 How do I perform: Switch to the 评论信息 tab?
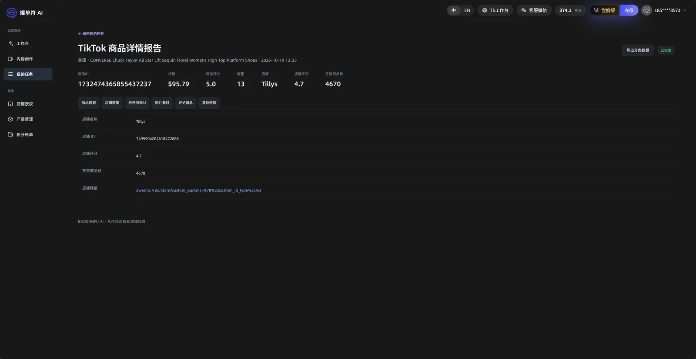click(x=186, y=103)
